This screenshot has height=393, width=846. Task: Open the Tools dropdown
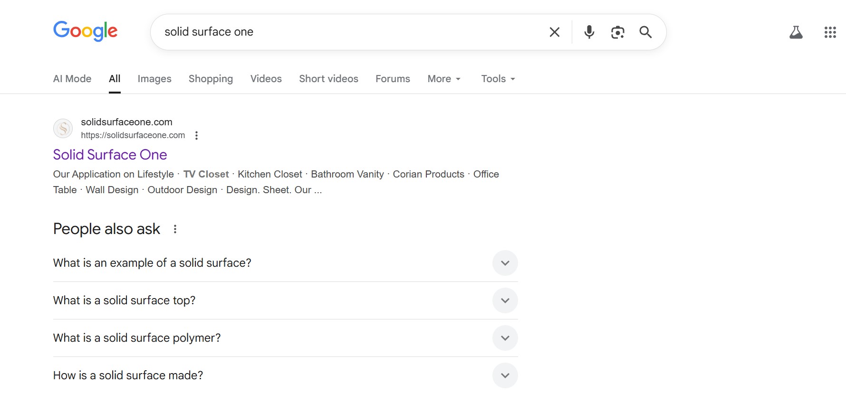[498, 79]
